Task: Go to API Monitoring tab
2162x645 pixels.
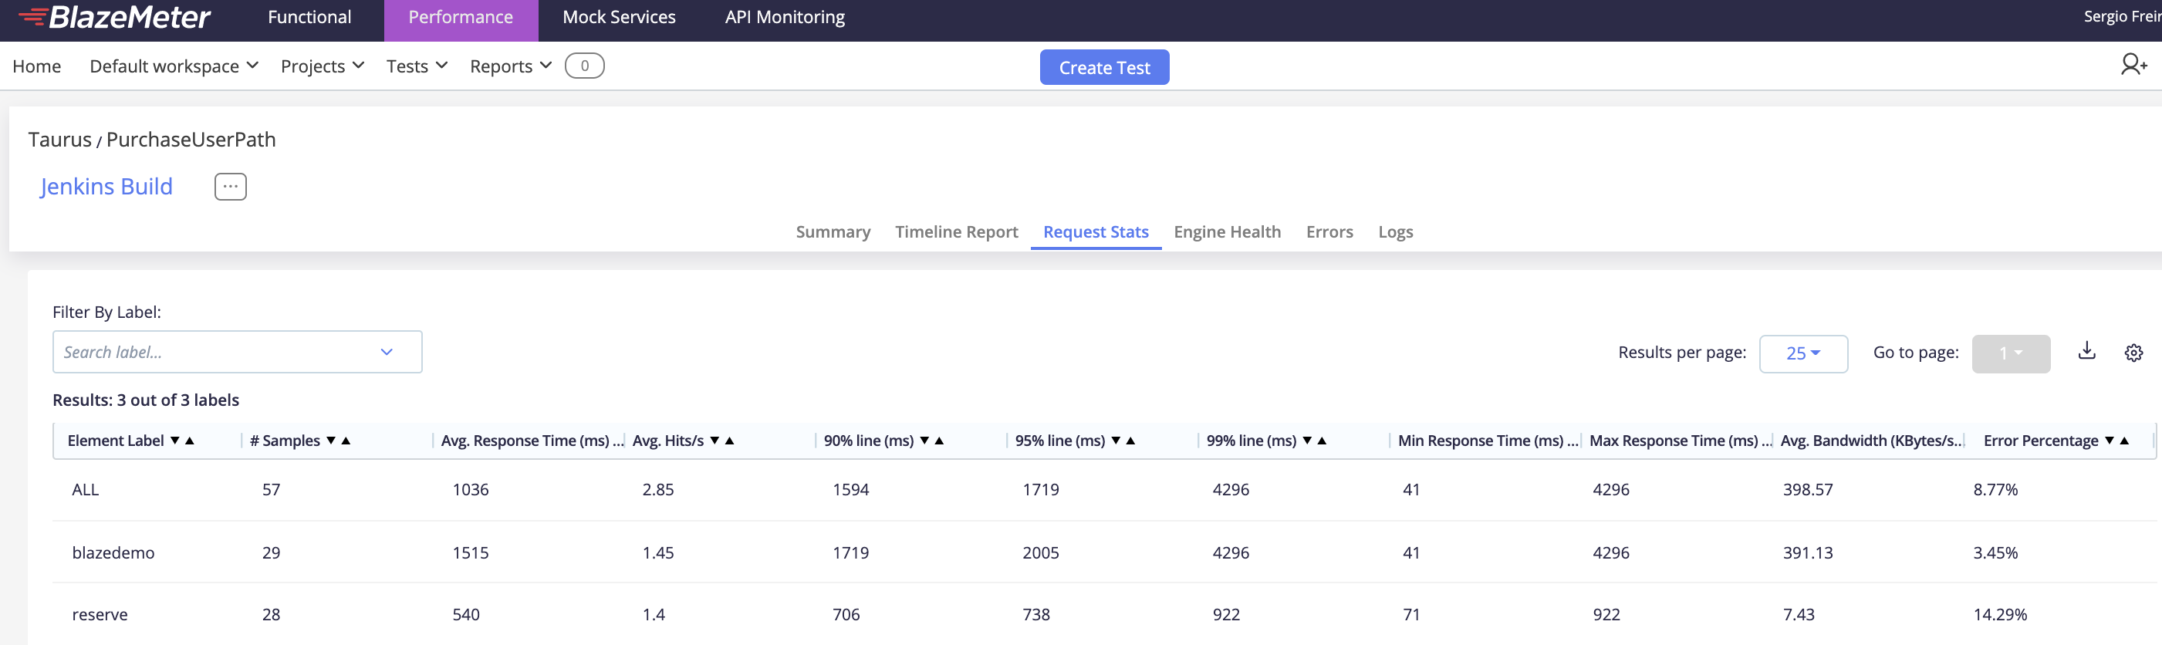Action: point(785,17)
